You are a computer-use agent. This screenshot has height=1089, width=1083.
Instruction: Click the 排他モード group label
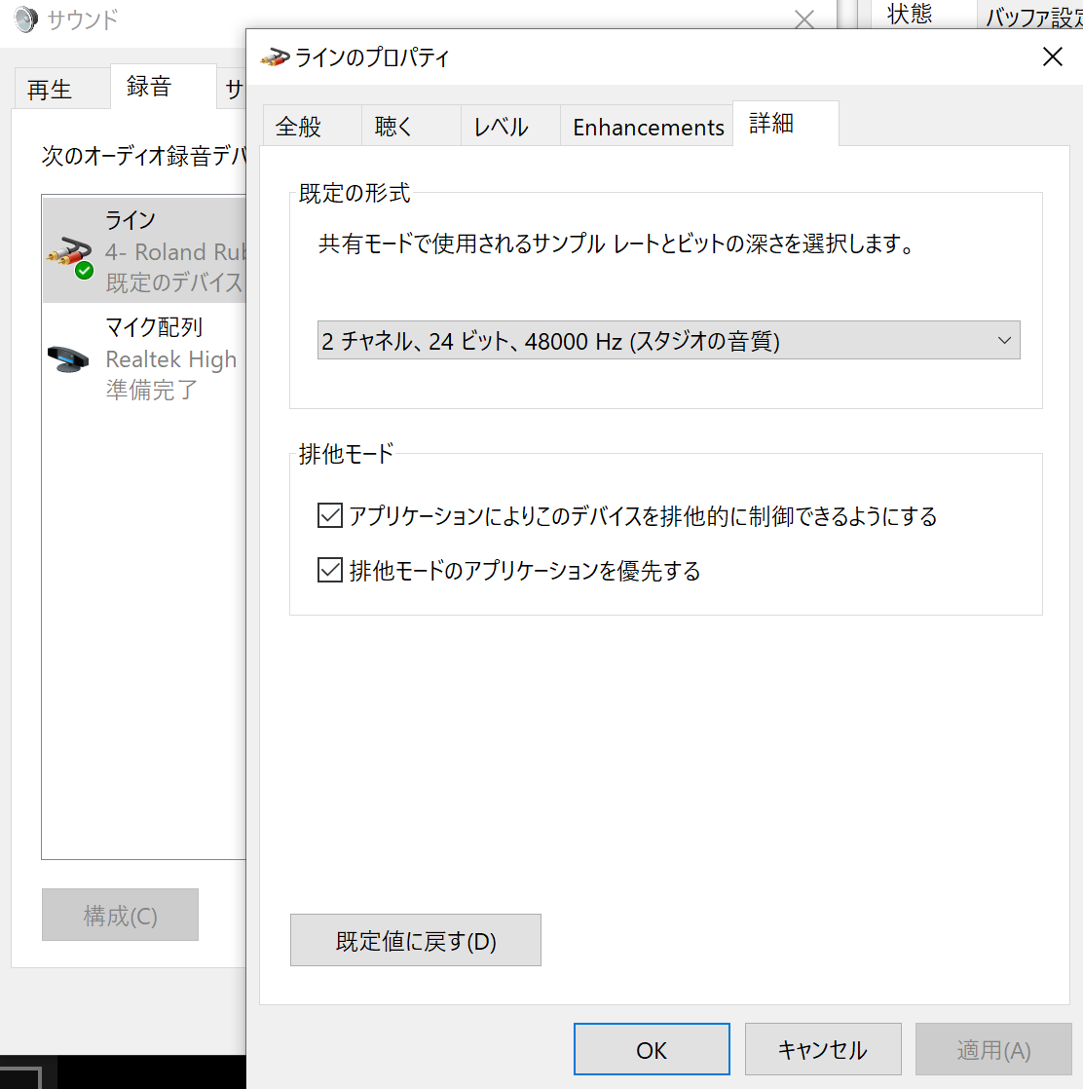coord(346,454)
